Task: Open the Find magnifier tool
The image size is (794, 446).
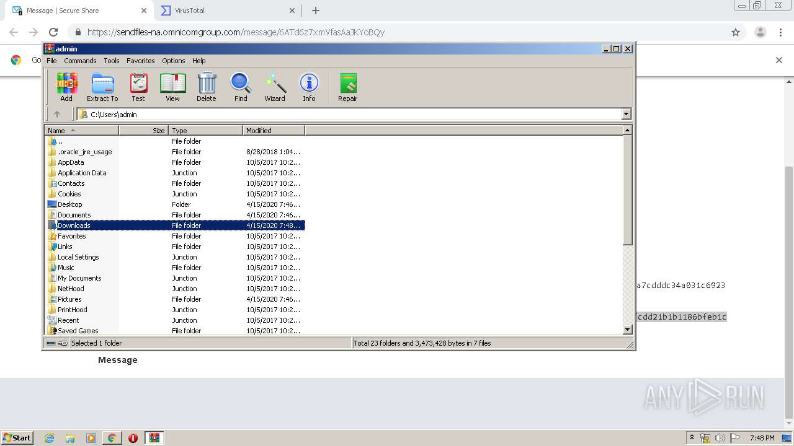Action: (x=241, y=87)
